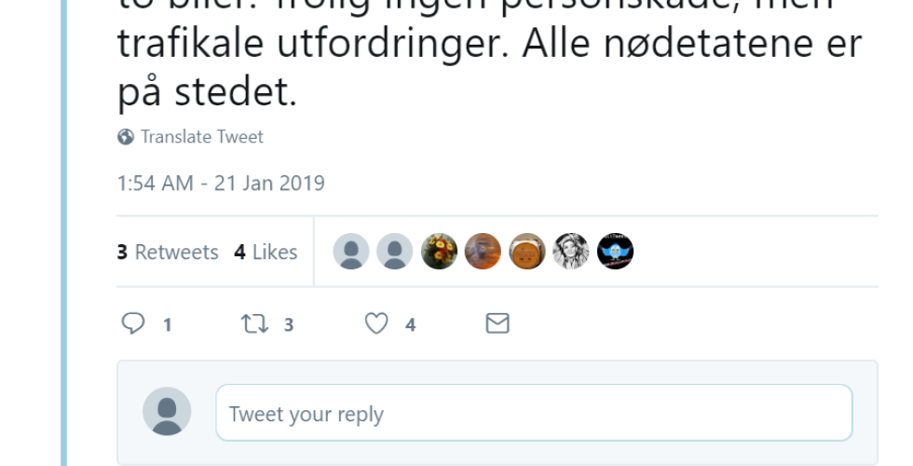
Task: View the 3 Retweets list
Action: click(168, 252)
